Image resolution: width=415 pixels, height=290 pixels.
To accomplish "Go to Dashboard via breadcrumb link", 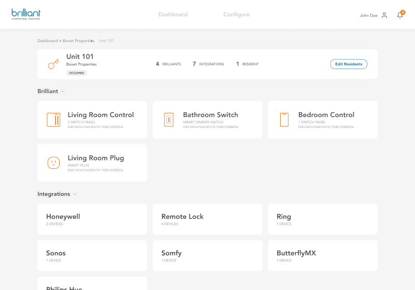I will [x=47, y=40].
